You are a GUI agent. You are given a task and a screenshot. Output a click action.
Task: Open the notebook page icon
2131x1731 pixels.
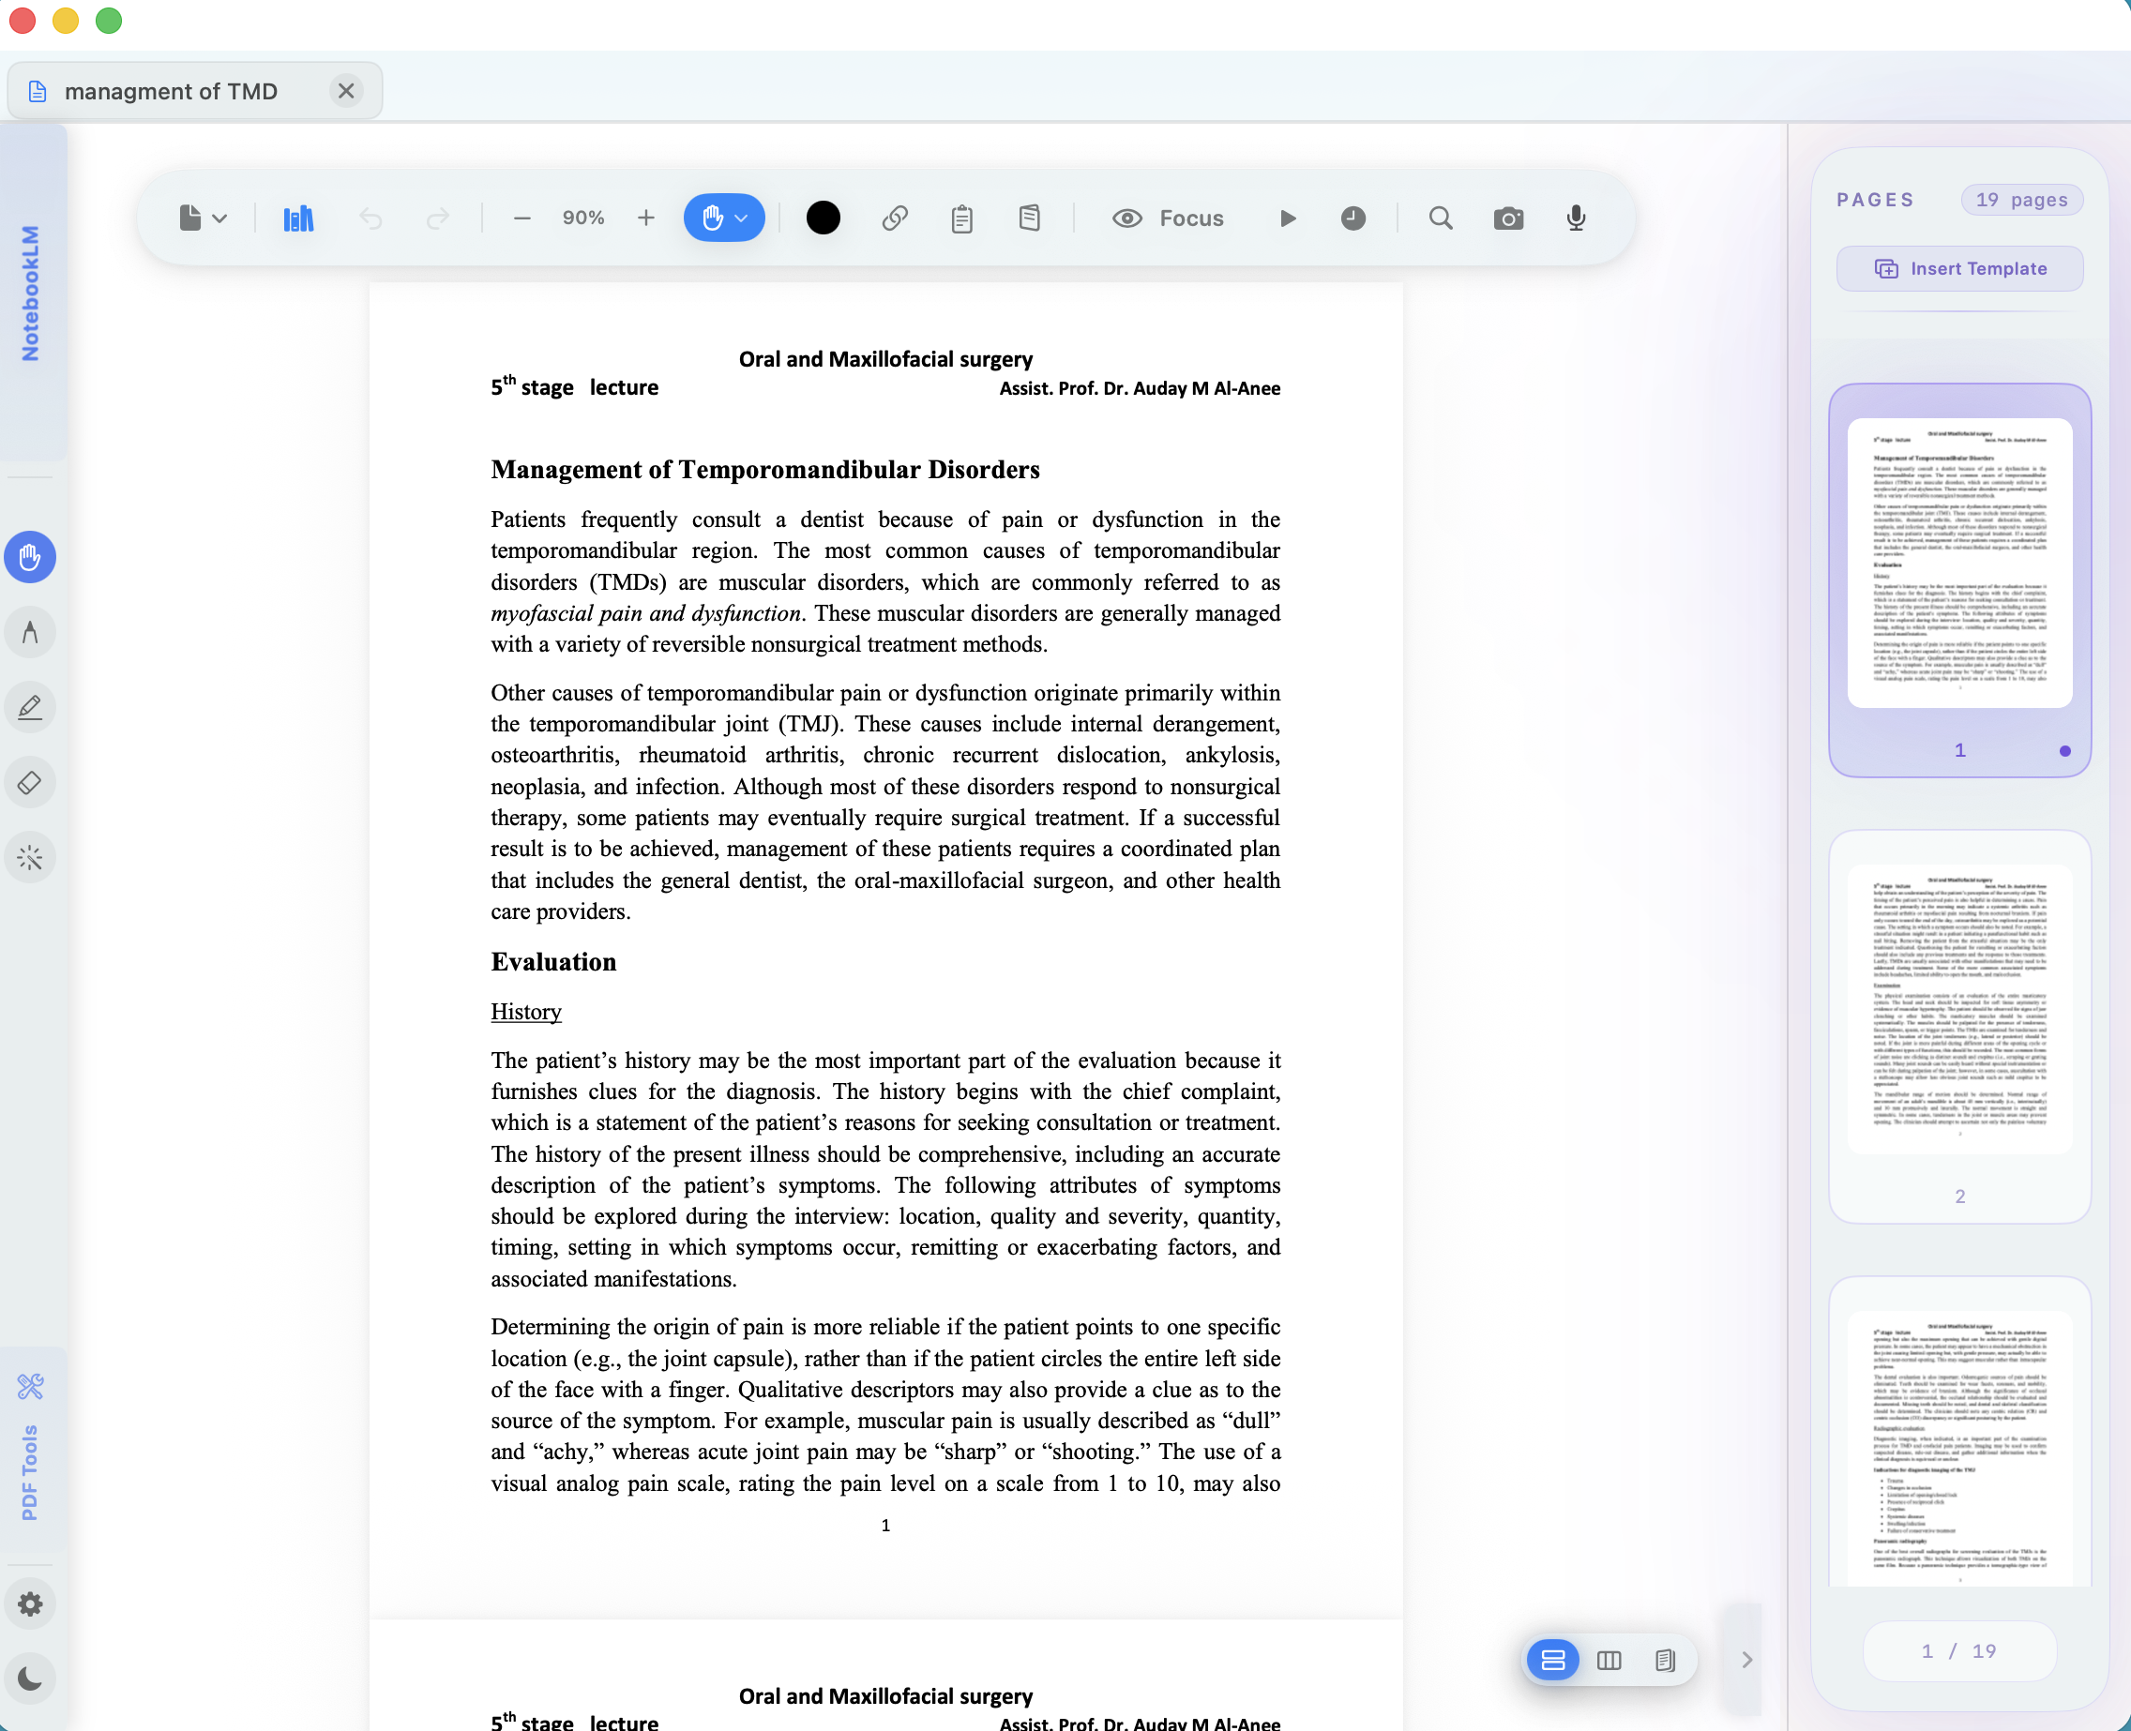tap(1030, 218)
